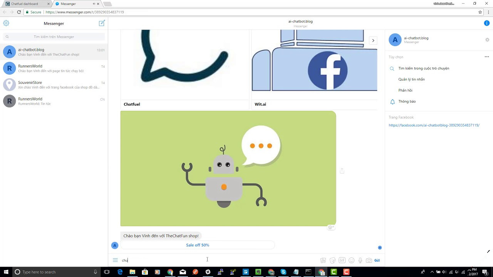Image resolution: width=493 pixels, height=277 pixels.
Task: Open first RunnersWorld conversation with page tin tức
Action: click(x=54, y=68)
